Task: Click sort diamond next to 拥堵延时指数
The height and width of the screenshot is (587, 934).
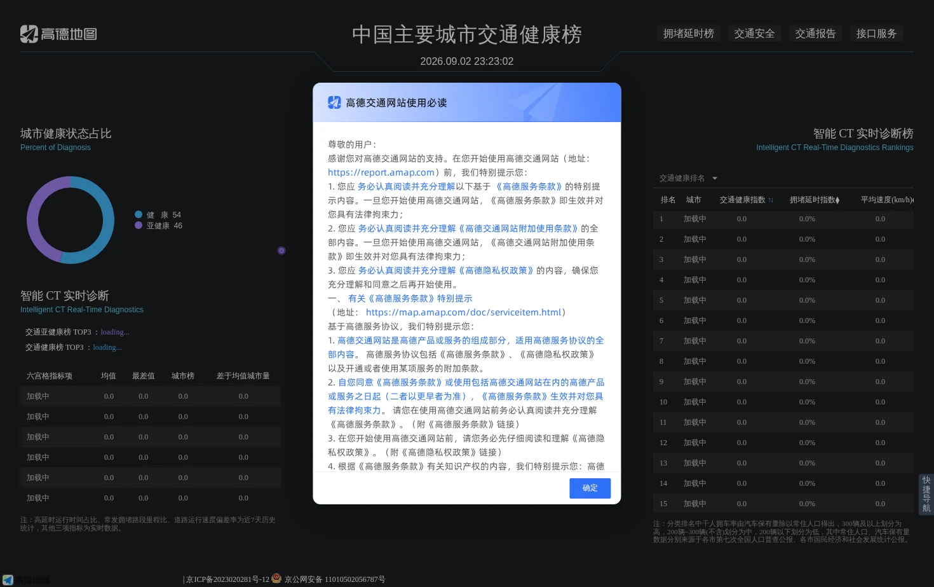Action: [837, 200]
